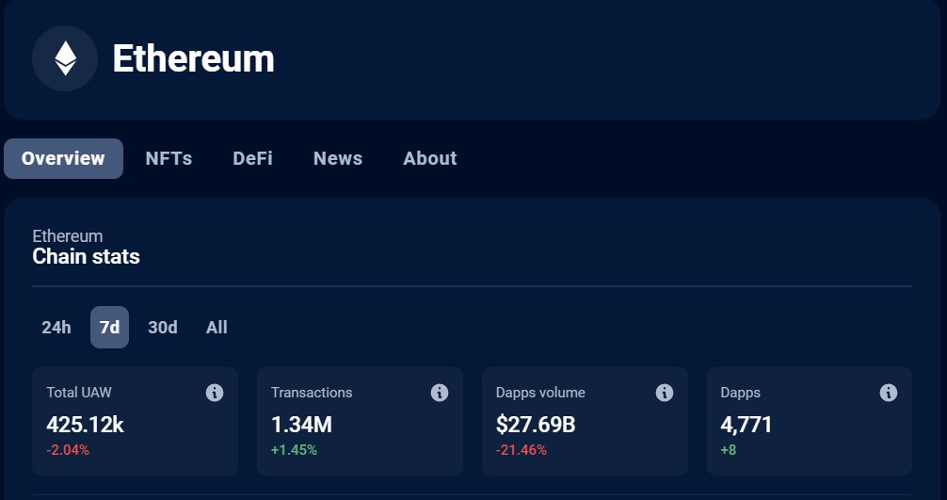Click the Transactions 1.34M stat card

click(360, 422)
